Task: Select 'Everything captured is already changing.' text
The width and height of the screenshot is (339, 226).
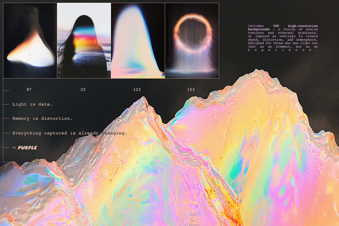Action: click(69, 133)
